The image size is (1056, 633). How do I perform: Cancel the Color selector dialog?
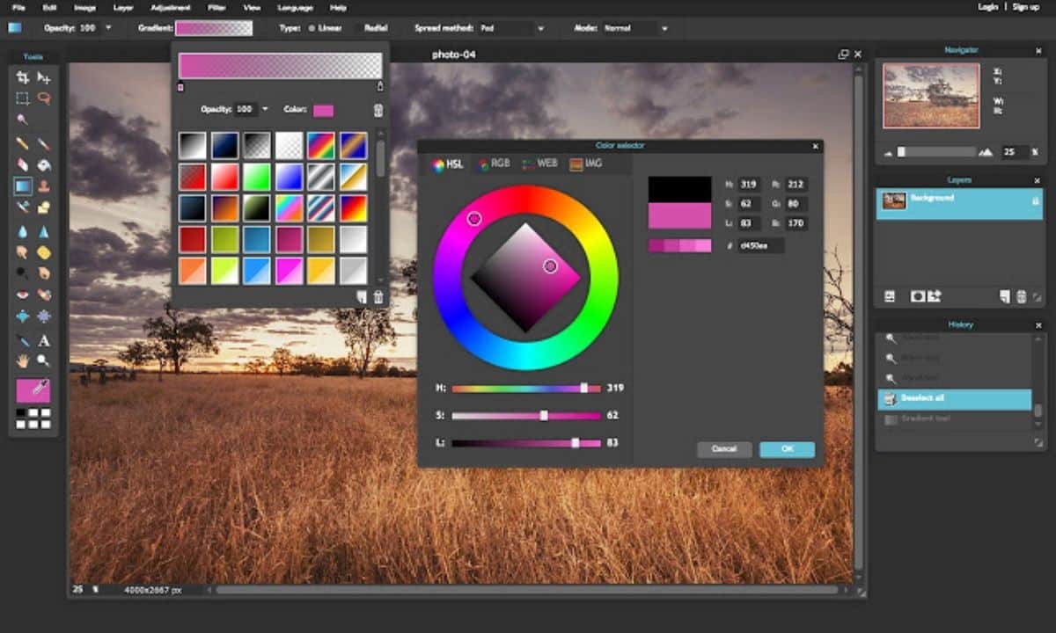click(x=724, y=449)
